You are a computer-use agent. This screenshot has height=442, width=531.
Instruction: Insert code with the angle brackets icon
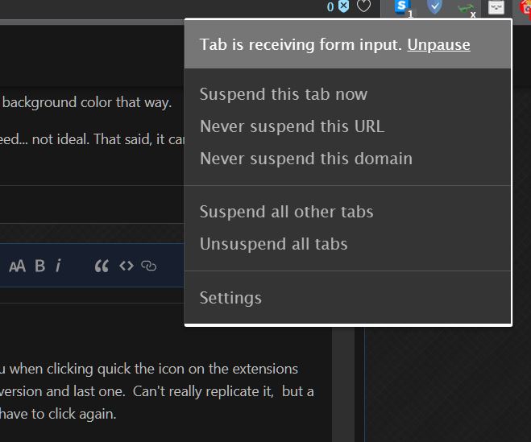(x=127, y=266)
